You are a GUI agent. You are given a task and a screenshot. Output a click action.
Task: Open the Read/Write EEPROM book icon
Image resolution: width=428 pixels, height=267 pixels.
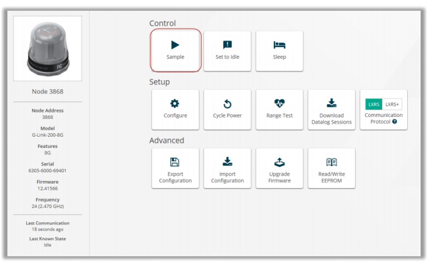pos(331,162)
